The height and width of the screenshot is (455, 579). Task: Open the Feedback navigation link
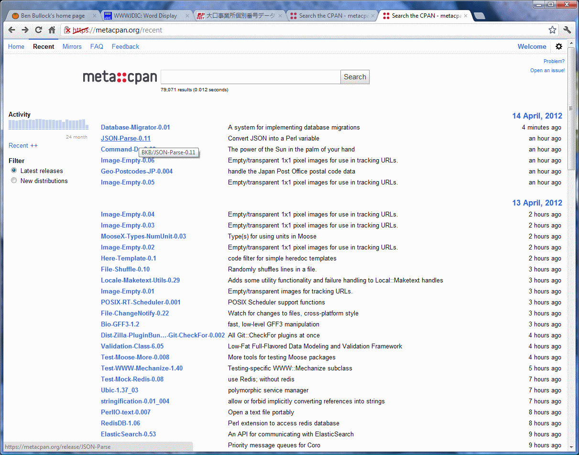coord(125,46)
